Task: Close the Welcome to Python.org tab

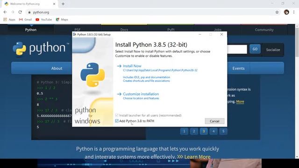Action: point(54,4)
